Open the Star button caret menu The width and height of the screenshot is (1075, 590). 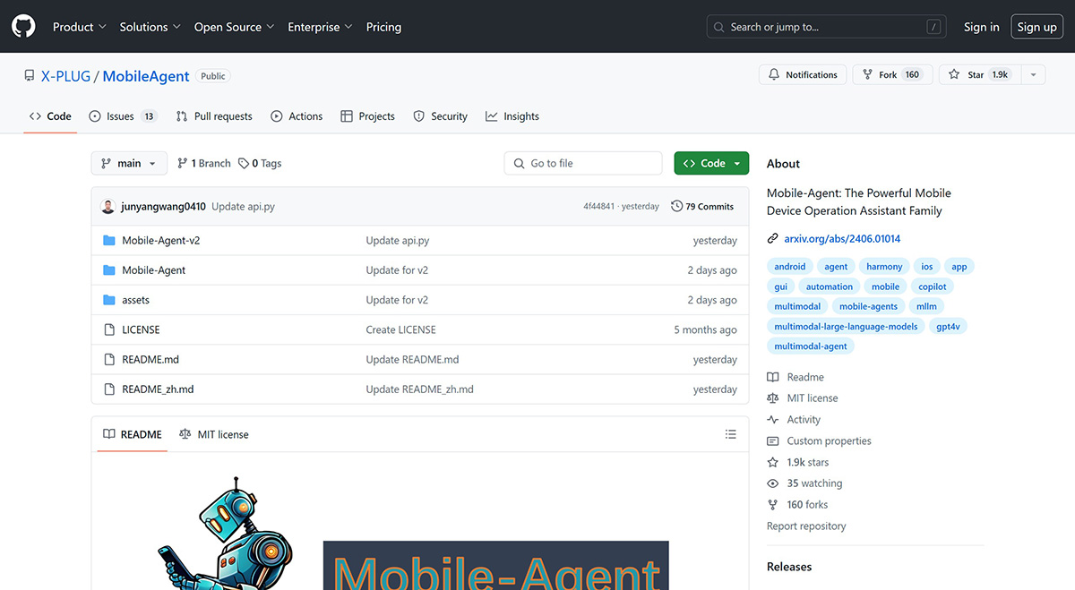pyautogui.click(x=1033, y=74)
